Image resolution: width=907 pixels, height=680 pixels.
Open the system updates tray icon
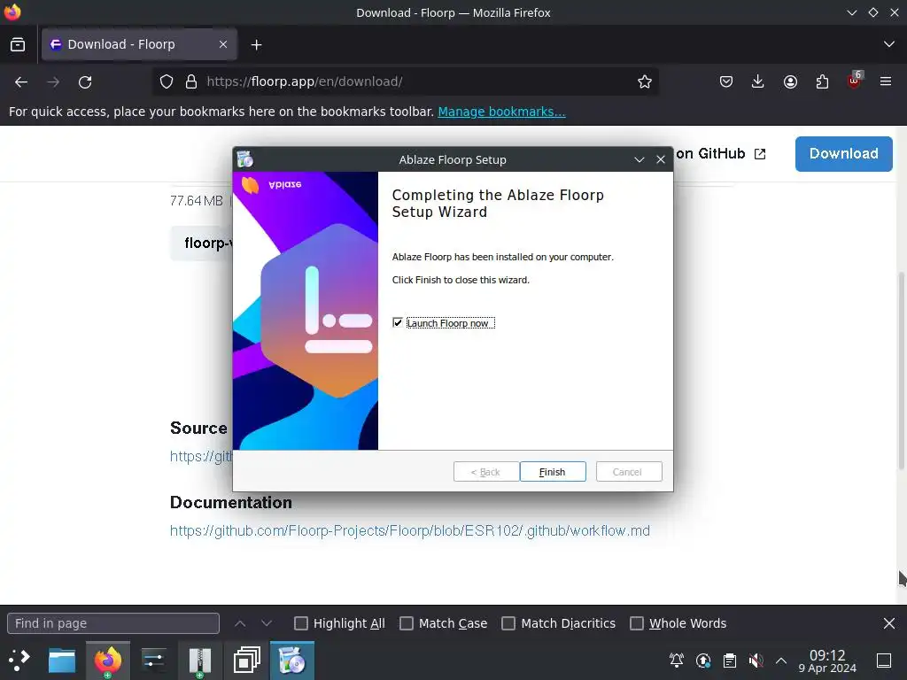pos(703,661)
